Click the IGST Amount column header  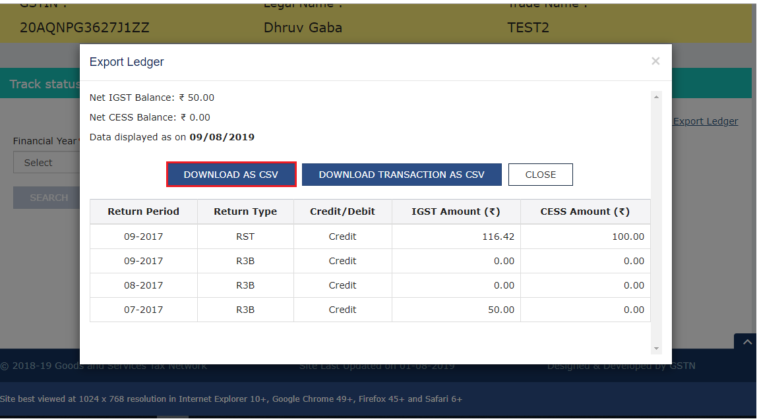point(456,211)
